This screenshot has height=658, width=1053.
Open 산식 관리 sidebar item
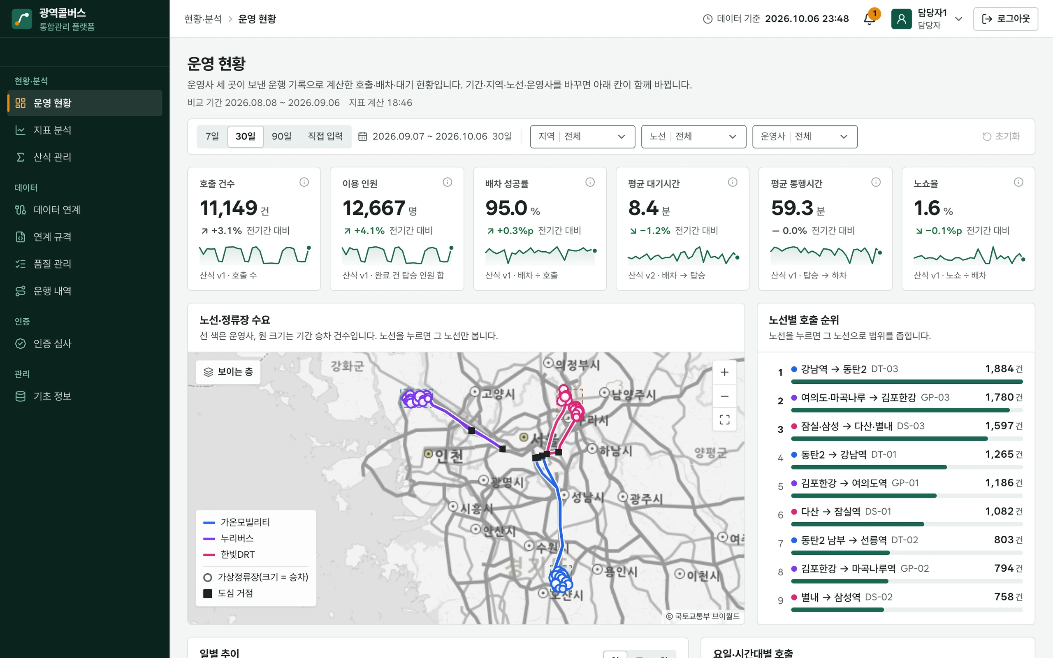(85, 157)
